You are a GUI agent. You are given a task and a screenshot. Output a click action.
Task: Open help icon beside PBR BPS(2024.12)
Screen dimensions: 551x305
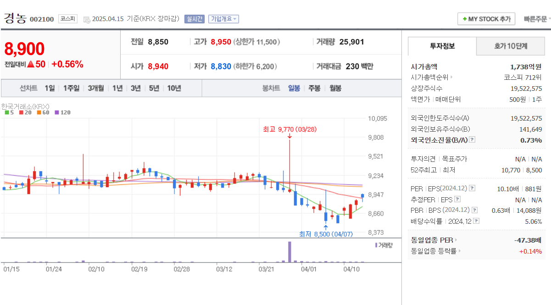point(474,210)
